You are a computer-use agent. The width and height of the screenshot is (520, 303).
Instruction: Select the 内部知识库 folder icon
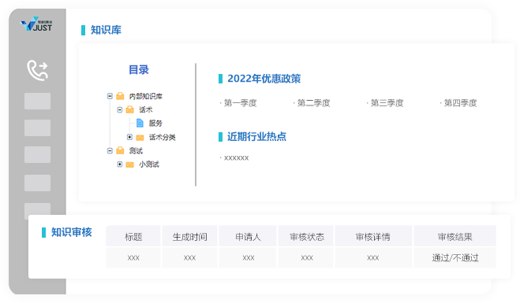(120, 96)
